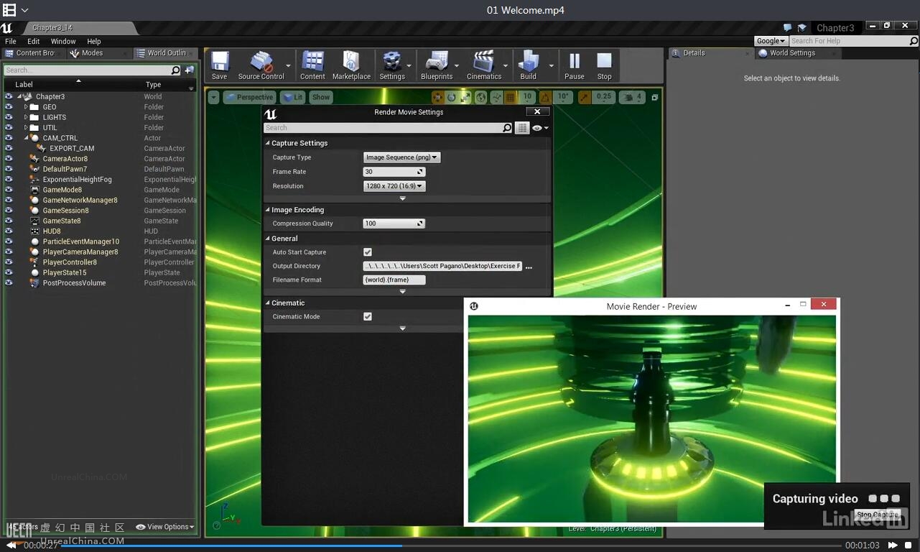Open the Help menu

(94, 41)
